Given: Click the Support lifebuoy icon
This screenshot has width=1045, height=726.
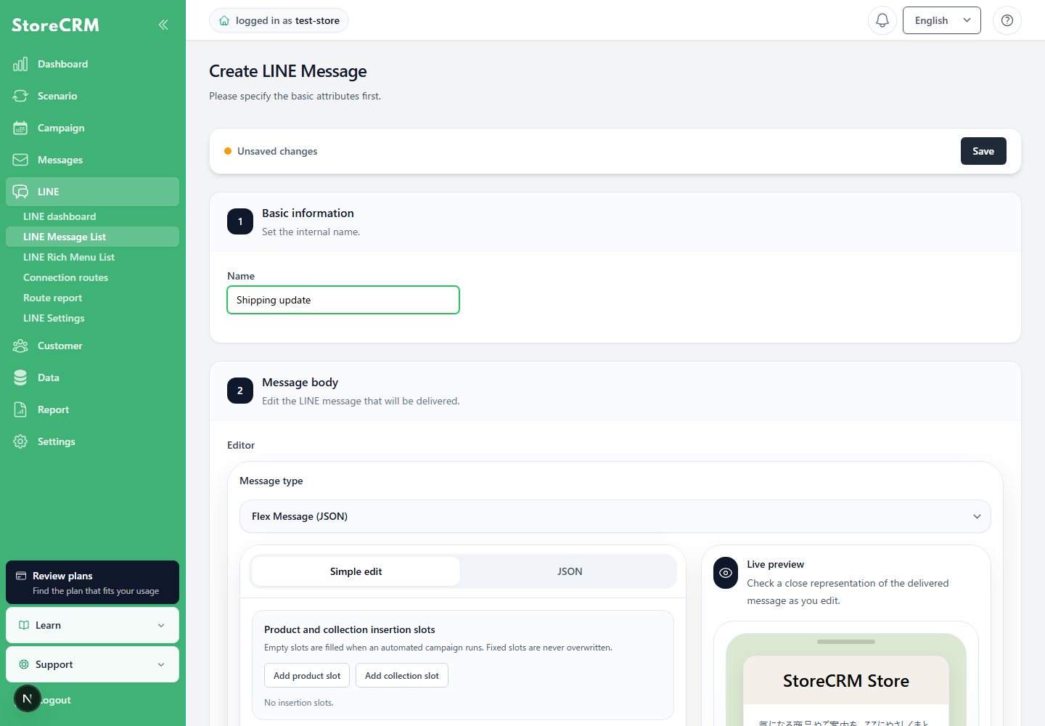Looking at the screenshot, I should tap(24, 664).
